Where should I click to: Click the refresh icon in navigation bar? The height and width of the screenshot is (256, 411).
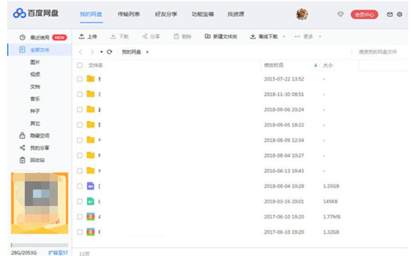click(109, 52)
